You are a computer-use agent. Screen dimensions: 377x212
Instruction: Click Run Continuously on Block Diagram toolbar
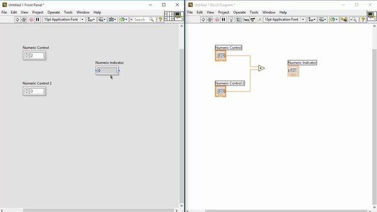[x=210, y=19]
